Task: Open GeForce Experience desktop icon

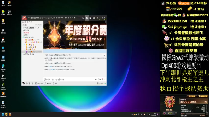Action: click(3, 87)
